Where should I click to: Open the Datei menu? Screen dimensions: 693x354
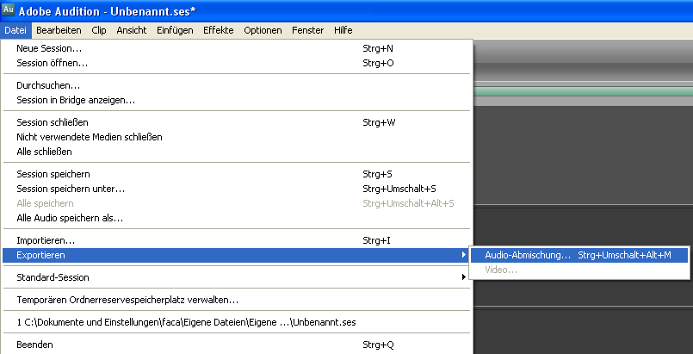(15, 30)
